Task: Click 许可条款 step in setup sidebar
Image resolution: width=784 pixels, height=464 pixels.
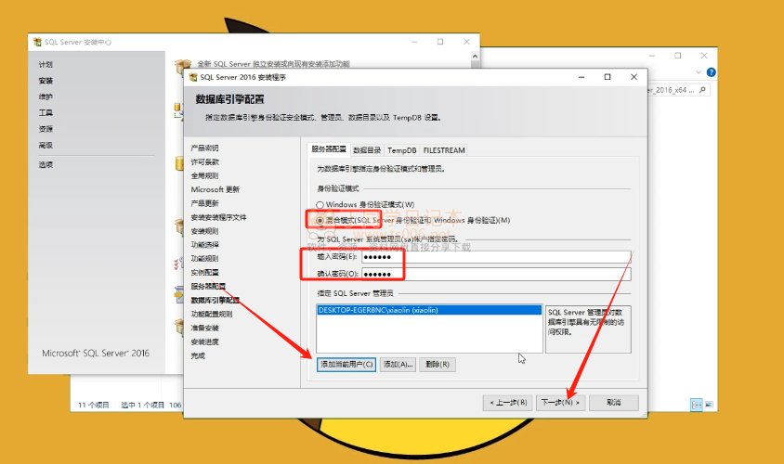Action: click(x=204, y=161)
